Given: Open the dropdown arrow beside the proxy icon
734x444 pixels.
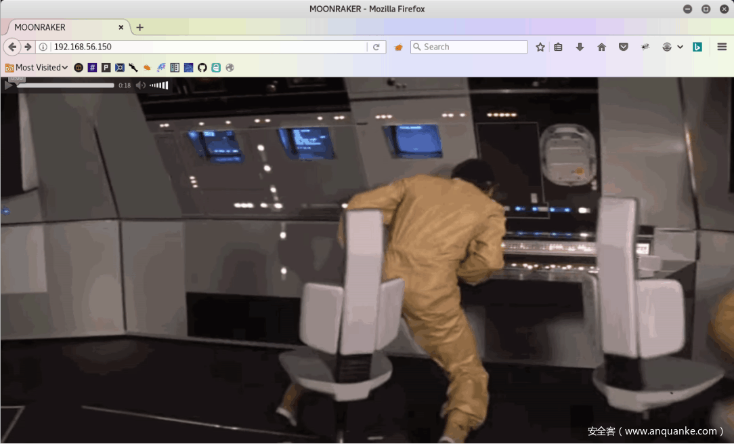Looking at the screenshot, I should click(x=680, y=47).
